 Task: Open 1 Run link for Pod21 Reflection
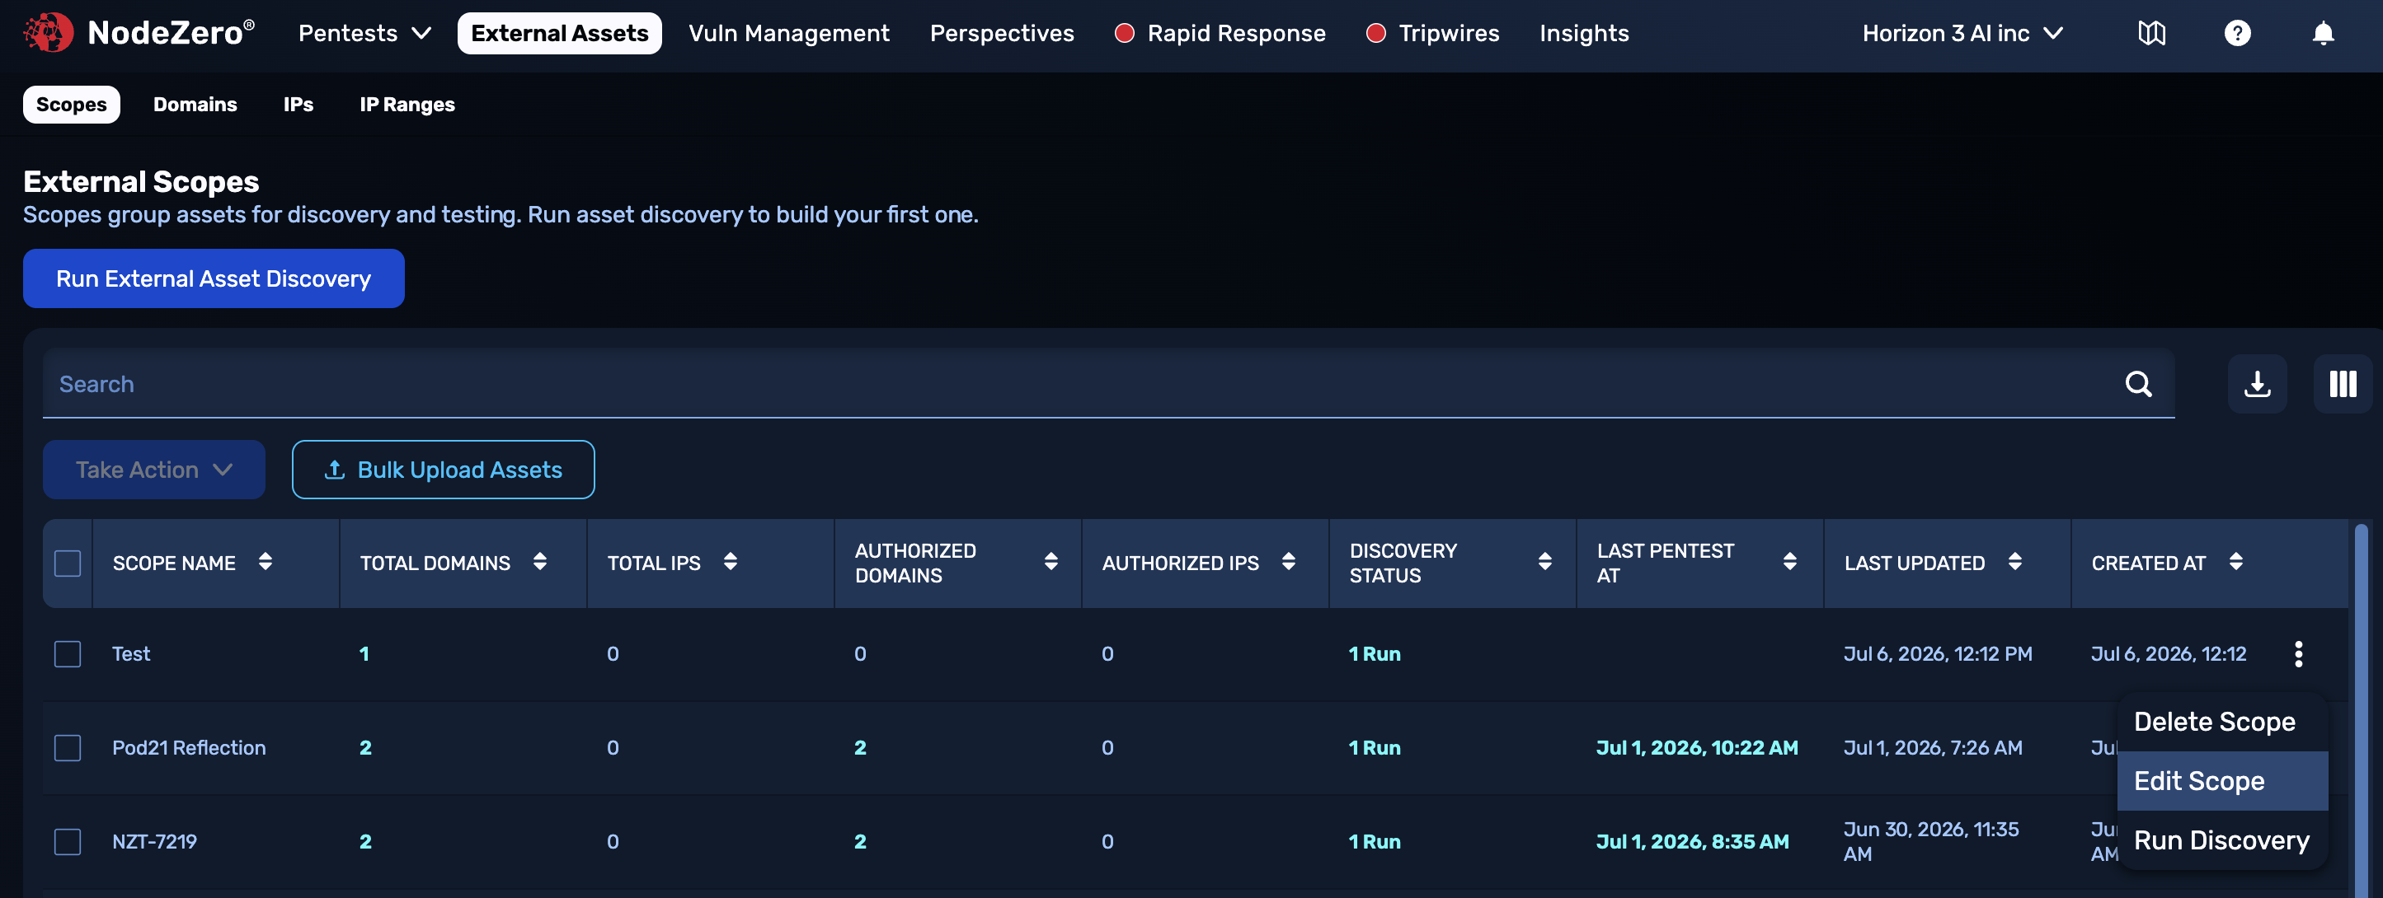tap(1374, 747)
